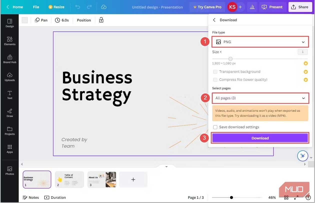315x203 pixels.
Task: Enable Transparent background
Action: (x=215, y=72)
